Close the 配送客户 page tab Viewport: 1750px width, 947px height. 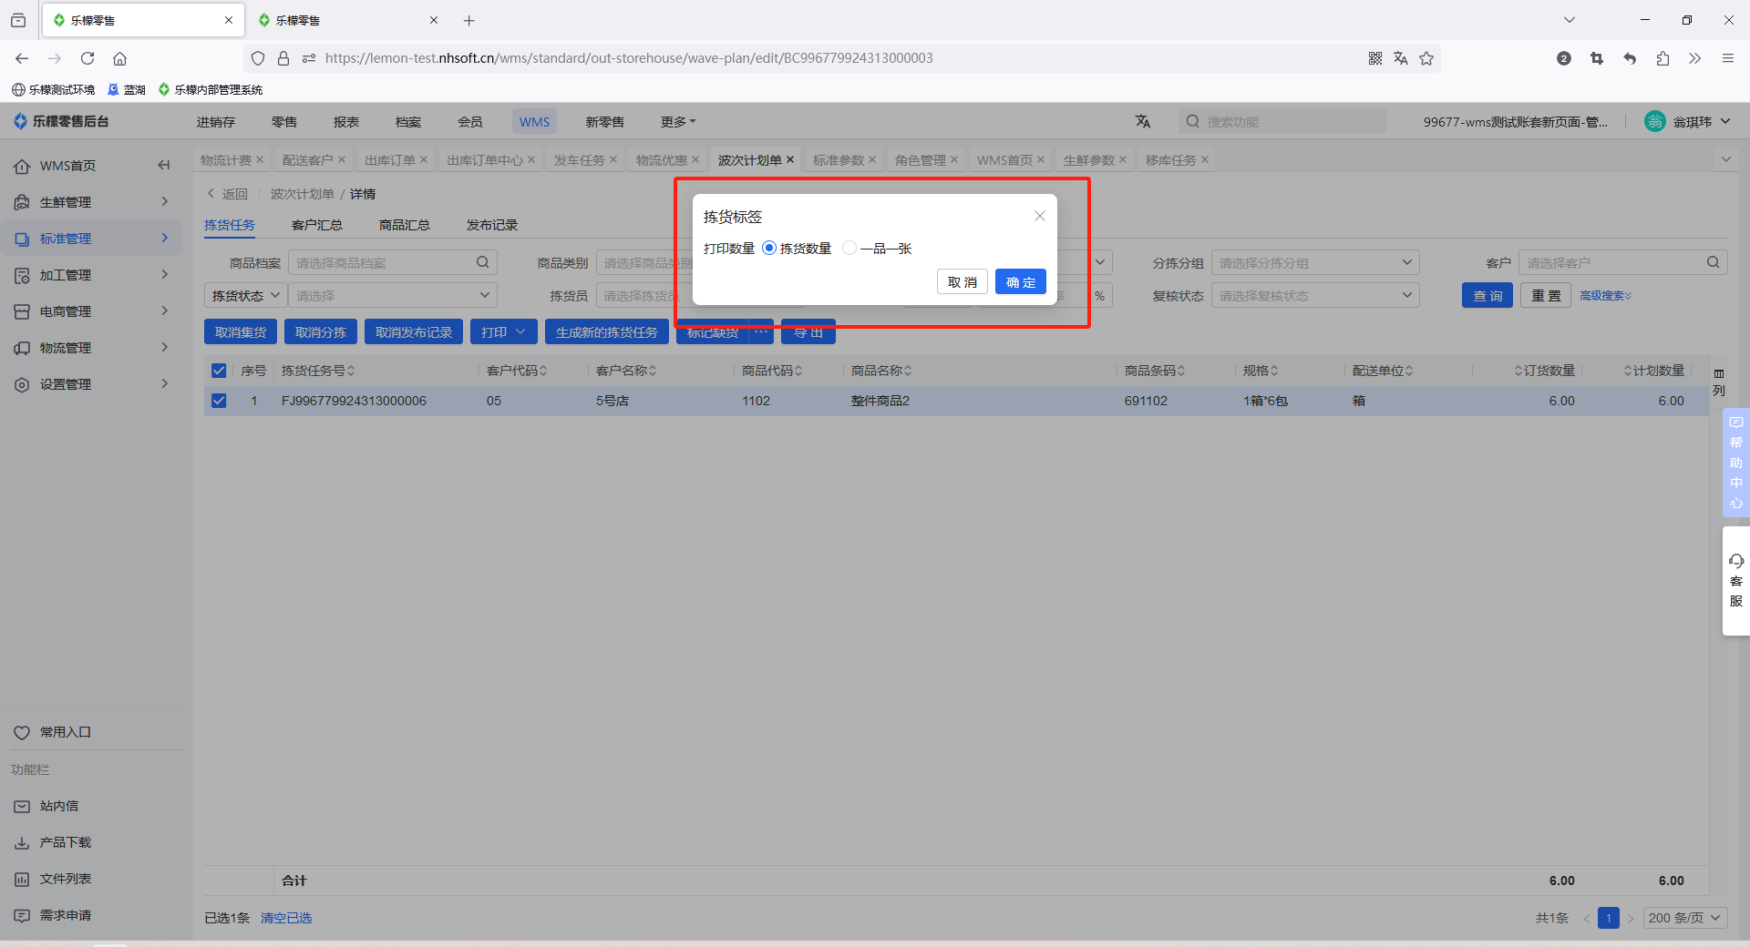[x=342, y=159]
